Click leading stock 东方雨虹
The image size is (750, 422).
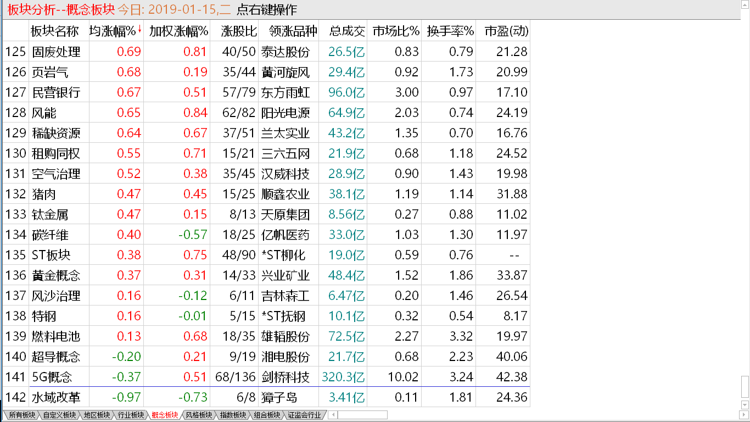tap(286, 92)
